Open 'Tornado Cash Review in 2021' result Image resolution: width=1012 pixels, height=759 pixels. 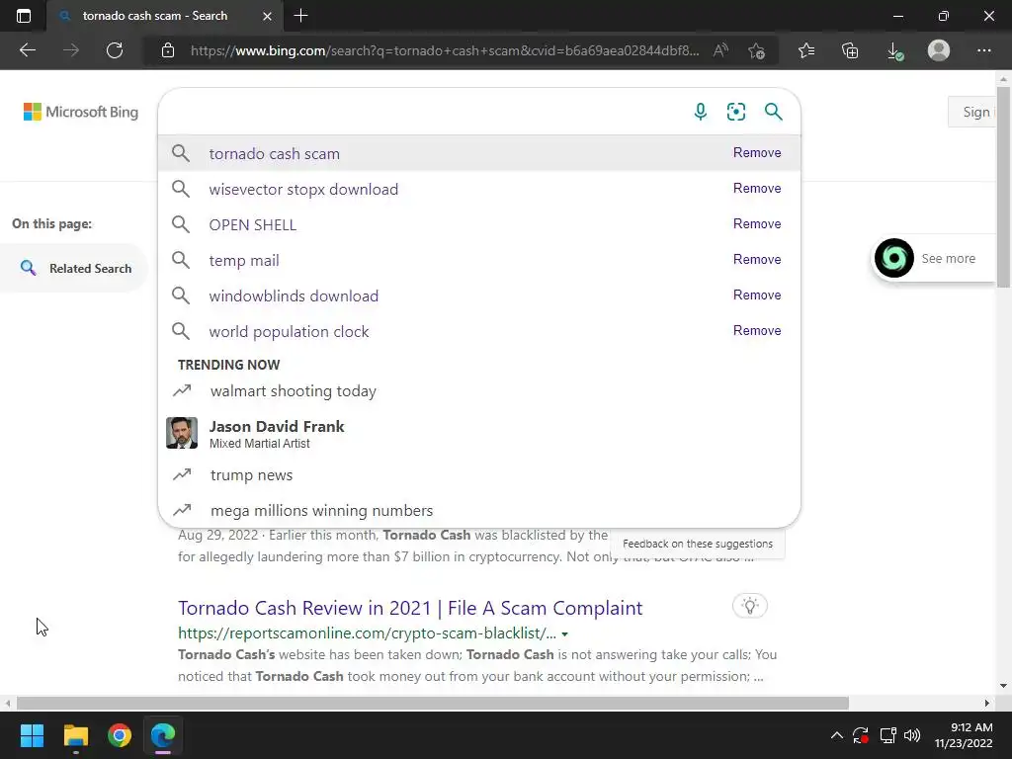coord(410,608)
